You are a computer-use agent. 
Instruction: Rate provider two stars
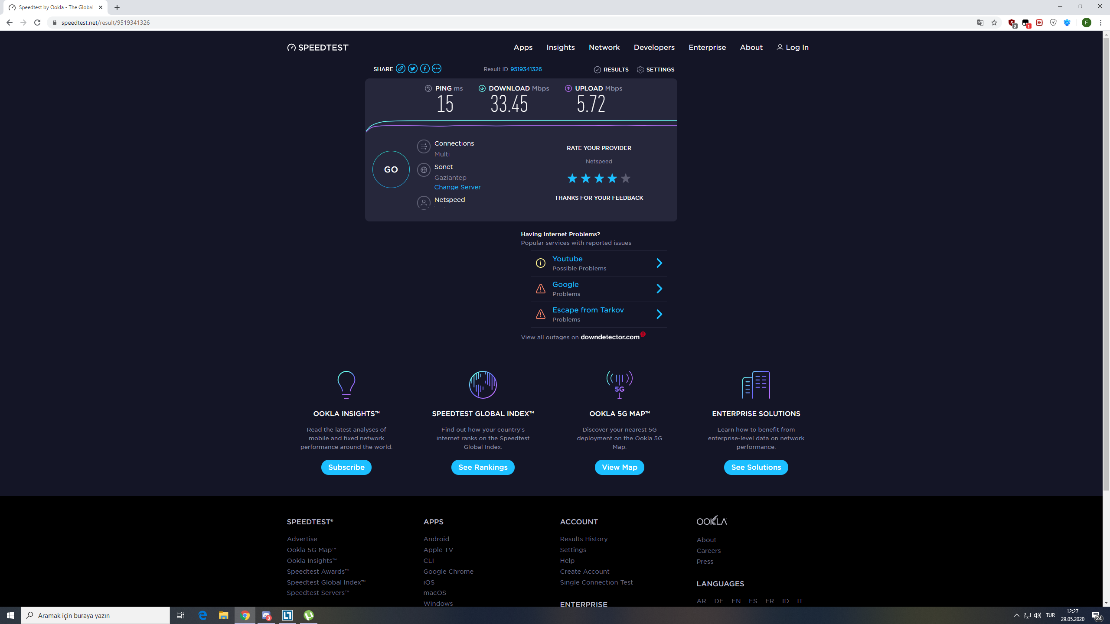(586, 178)
